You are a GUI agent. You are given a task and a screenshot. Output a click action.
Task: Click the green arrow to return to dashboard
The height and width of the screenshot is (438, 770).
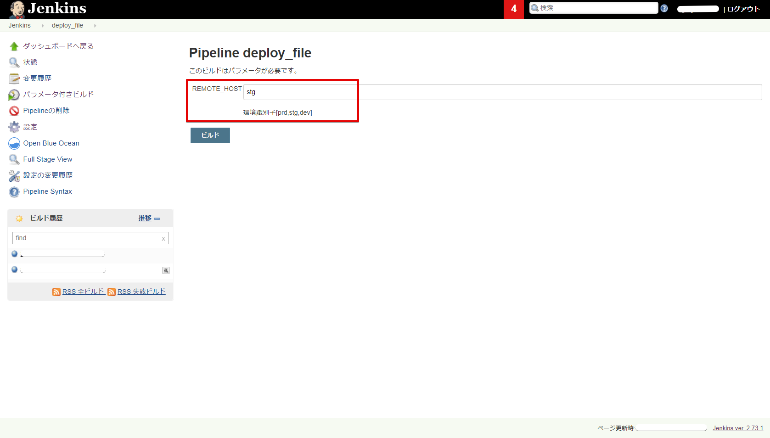pyautogui.click(x=14, y=46)
